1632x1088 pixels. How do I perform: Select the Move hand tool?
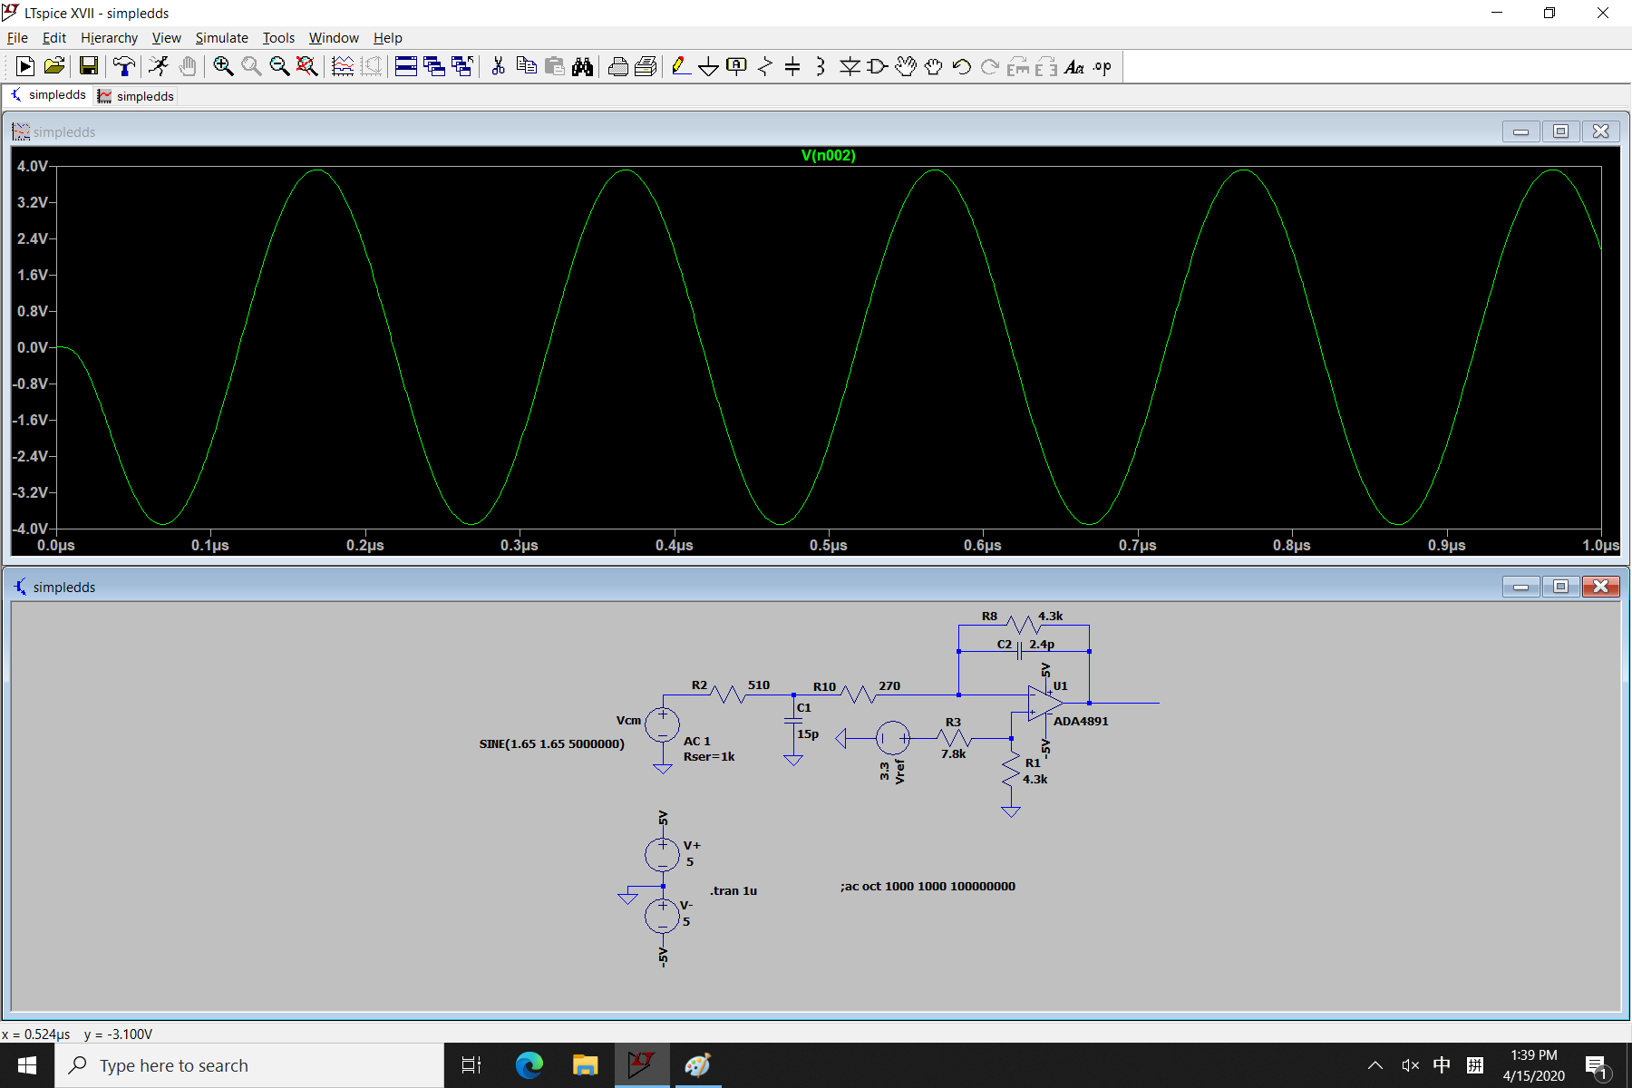[906, 66]
